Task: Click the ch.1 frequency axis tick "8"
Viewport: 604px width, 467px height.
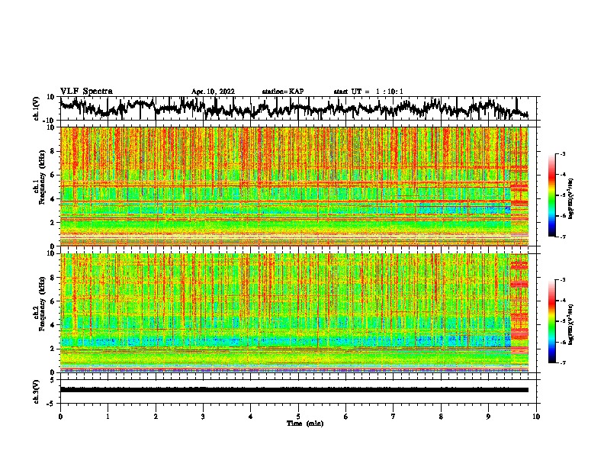Action: 53,151
